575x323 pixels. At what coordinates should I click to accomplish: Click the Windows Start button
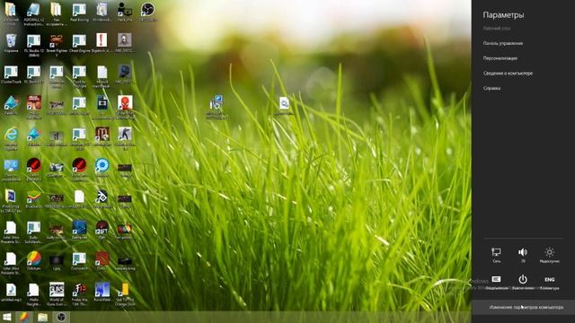coord(7,317)
